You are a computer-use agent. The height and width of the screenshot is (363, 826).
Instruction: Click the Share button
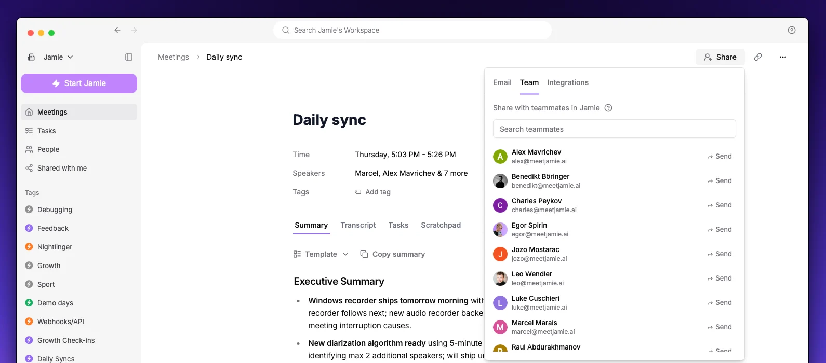click(721, 57)
